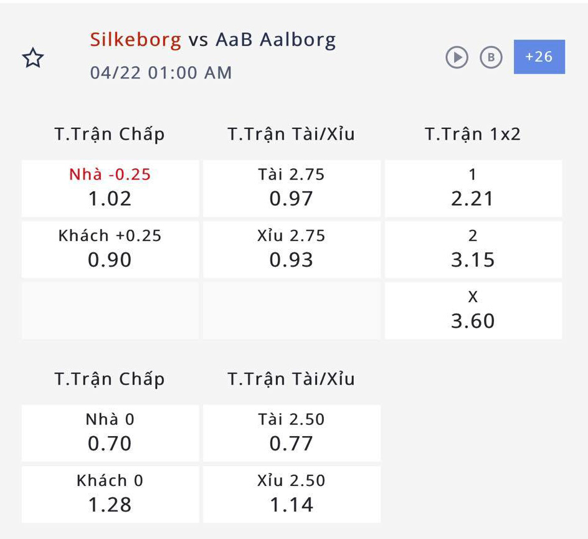Select Nhà 0 odds 0.70

[110, 433]
